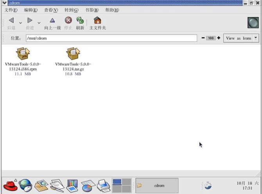262x194 pixels.
Task: Click the printer icon in the panel
Action: (103, 184)
